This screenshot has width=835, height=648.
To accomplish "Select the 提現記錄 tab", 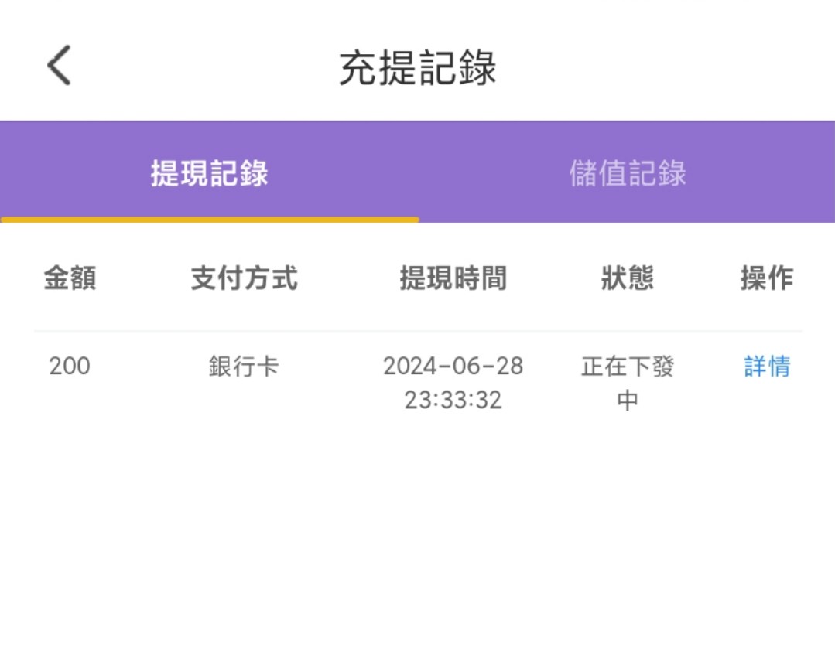I will [208, 174].
